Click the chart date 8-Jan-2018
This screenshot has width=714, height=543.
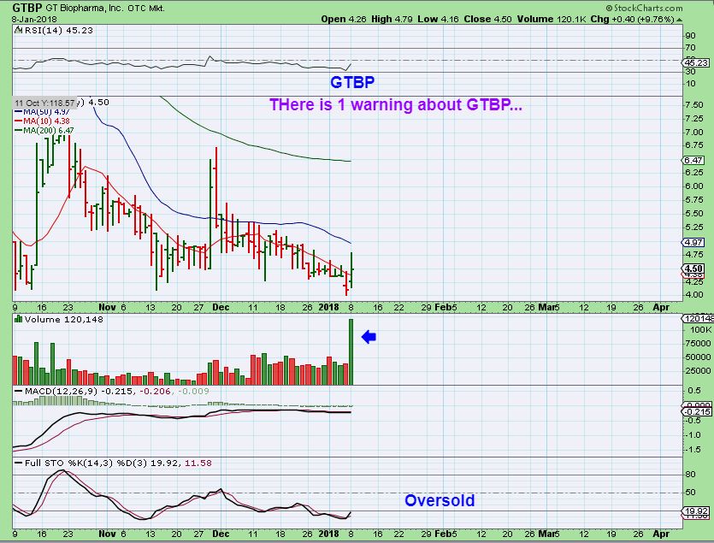click(x=34, y=19)
